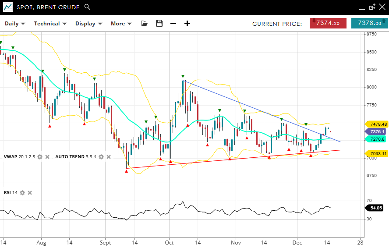This screenshot has height=248, width=389.
Task: Remove the VWAP indicator
Action: point(47,156)
